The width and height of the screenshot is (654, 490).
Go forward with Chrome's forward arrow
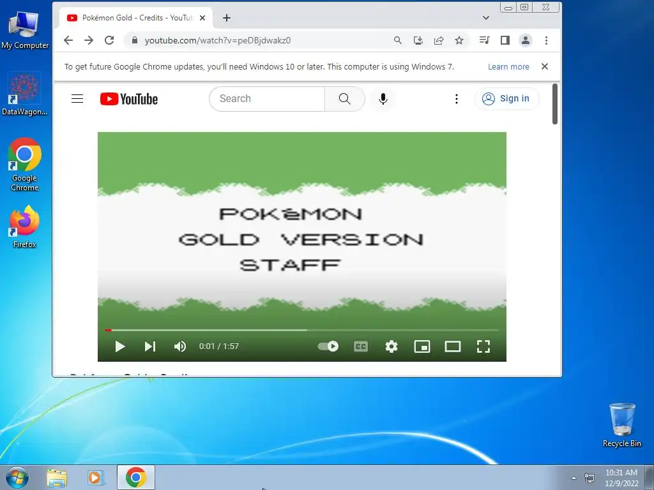(88, 40)
